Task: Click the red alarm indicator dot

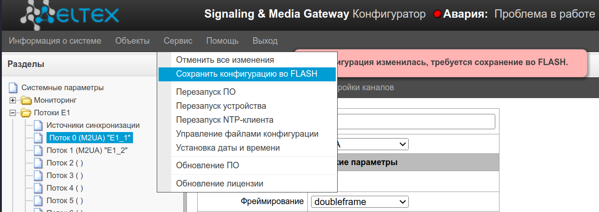Action: point(437,14)
